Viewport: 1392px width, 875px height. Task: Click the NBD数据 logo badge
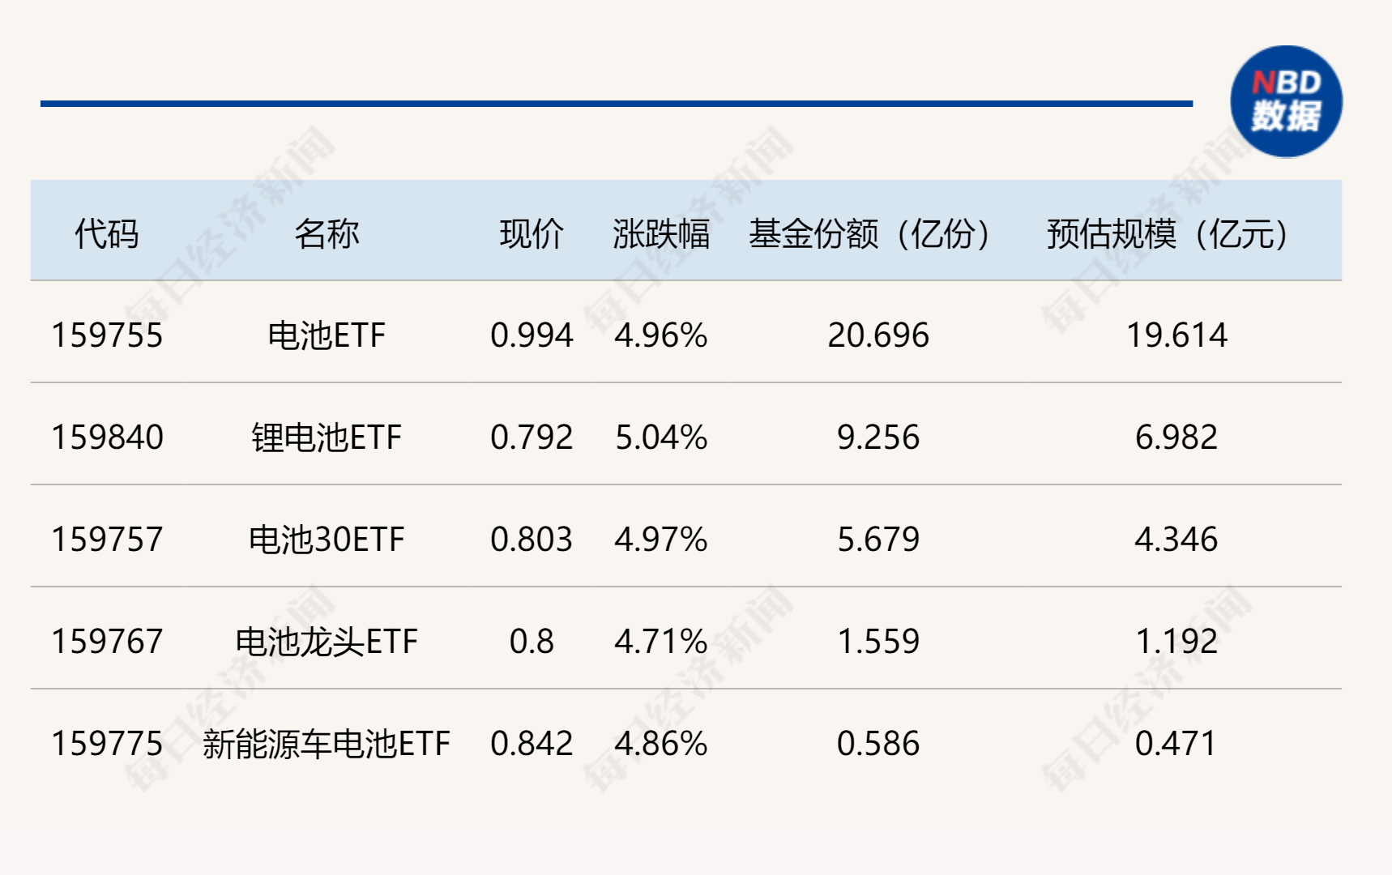coord(1286,101)
